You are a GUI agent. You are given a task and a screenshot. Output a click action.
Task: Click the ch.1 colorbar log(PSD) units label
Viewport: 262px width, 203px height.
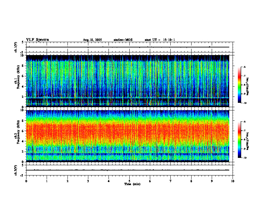pos(248,87)
